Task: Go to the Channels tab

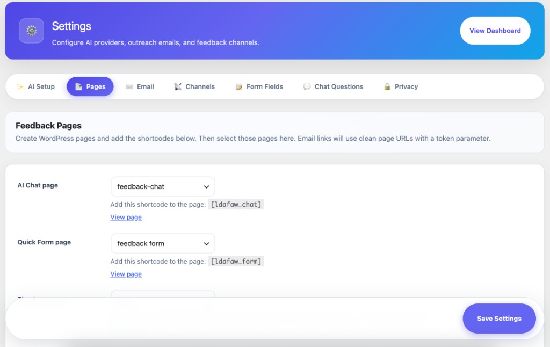Action: (194, 86)
